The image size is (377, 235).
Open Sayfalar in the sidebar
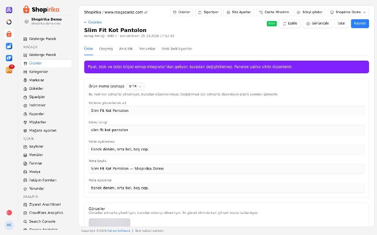[47, 147]
